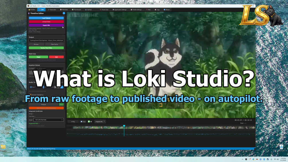The image size is (288, 162).
Task: Click the Browse... button under Output
Action: 36,44
